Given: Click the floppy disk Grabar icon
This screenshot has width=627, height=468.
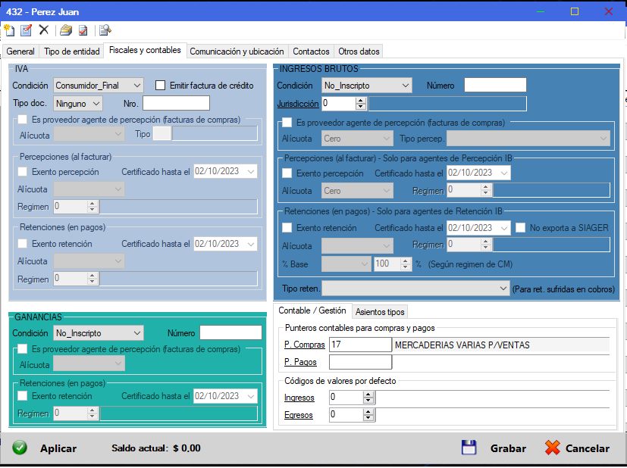Looking at the screenshot, I should (x=469, y=448).
